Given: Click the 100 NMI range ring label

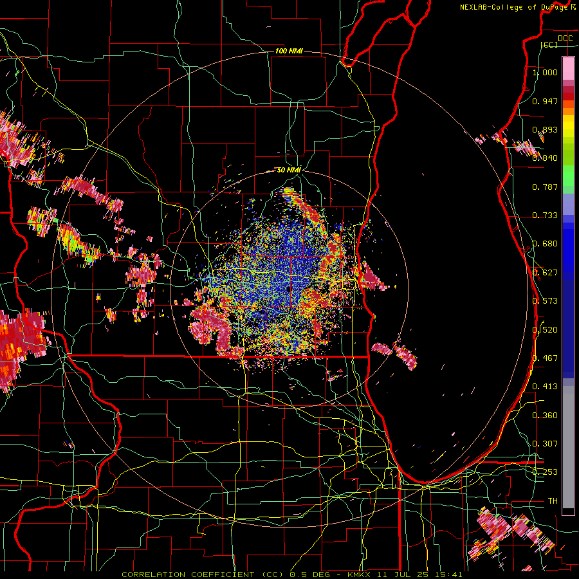Looking at the screenshot, I should coord(289,51).
